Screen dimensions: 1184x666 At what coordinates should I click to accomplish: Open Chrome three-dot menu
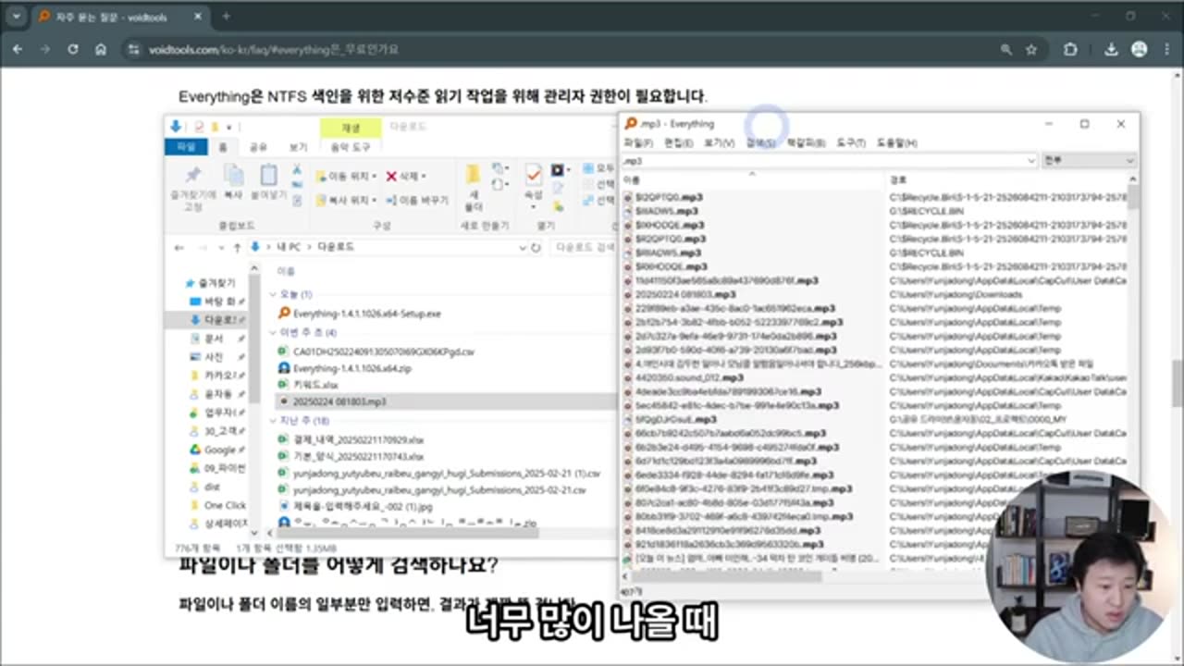[x=1166, y=49]
